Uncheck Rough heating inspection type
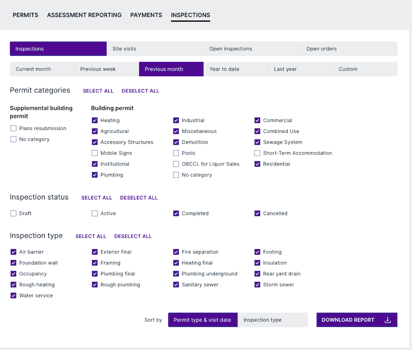 pos(13,285)
